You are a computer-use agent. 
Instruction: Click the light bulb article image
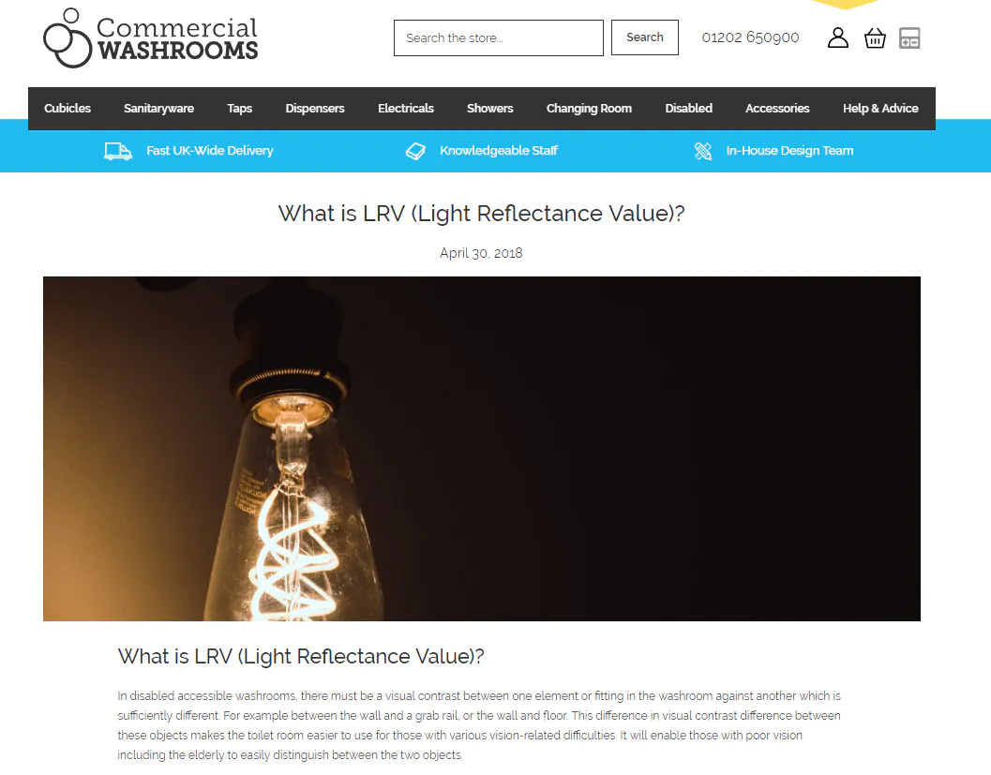click(482, 449)
